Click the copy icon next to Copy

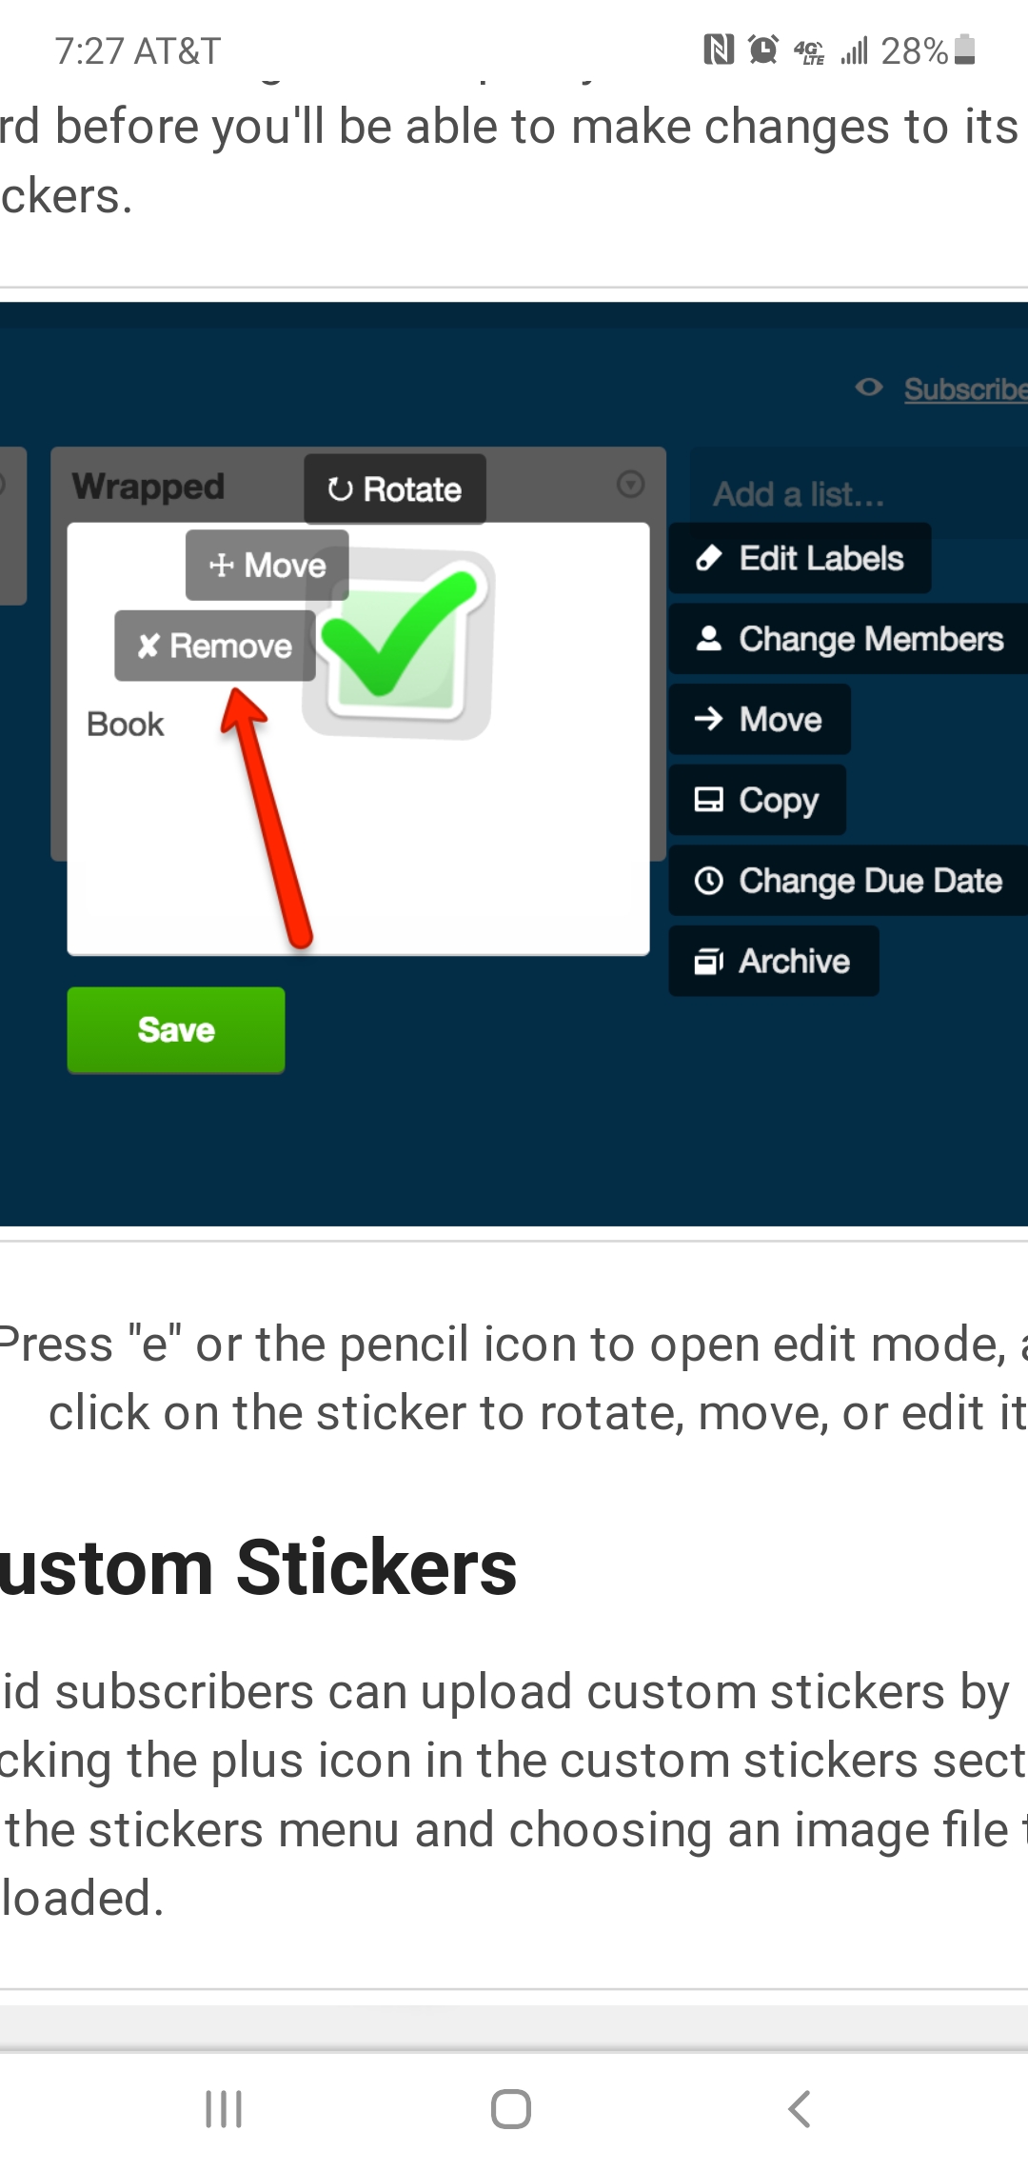(x=708, y=800)
